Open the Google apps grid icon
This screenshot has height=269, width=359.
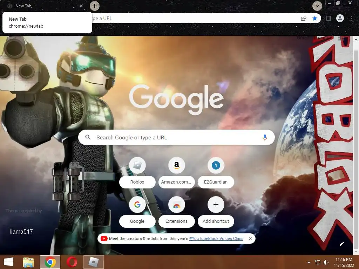click(x=340, y=39)
